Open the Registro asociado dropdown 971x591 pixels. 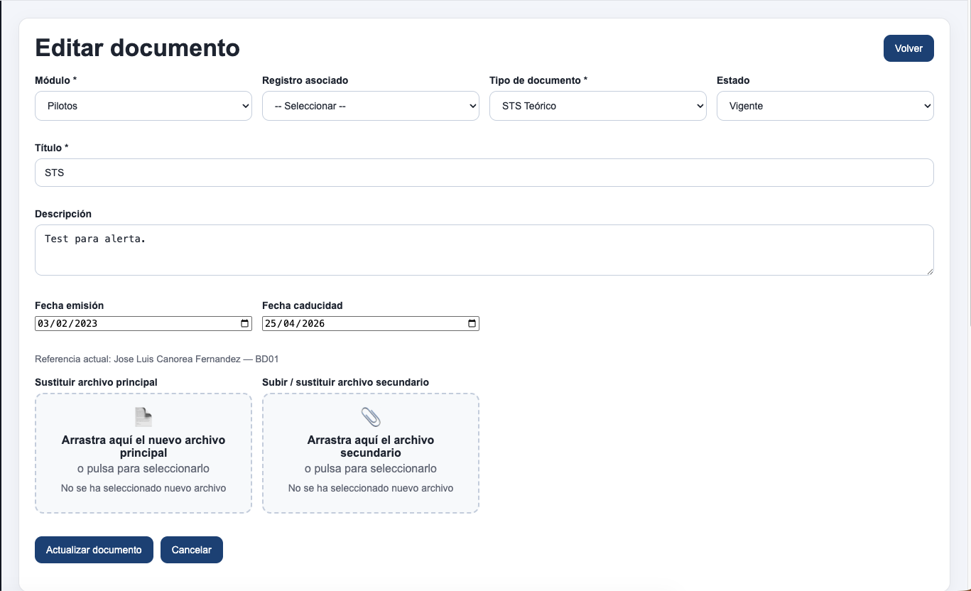pos(371,106)
